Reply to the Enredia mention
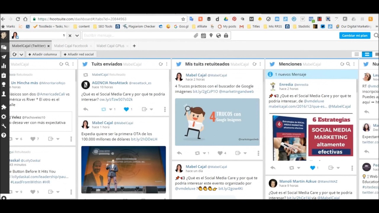This screenshot has height=213, width=379. [x=273, y=168]
